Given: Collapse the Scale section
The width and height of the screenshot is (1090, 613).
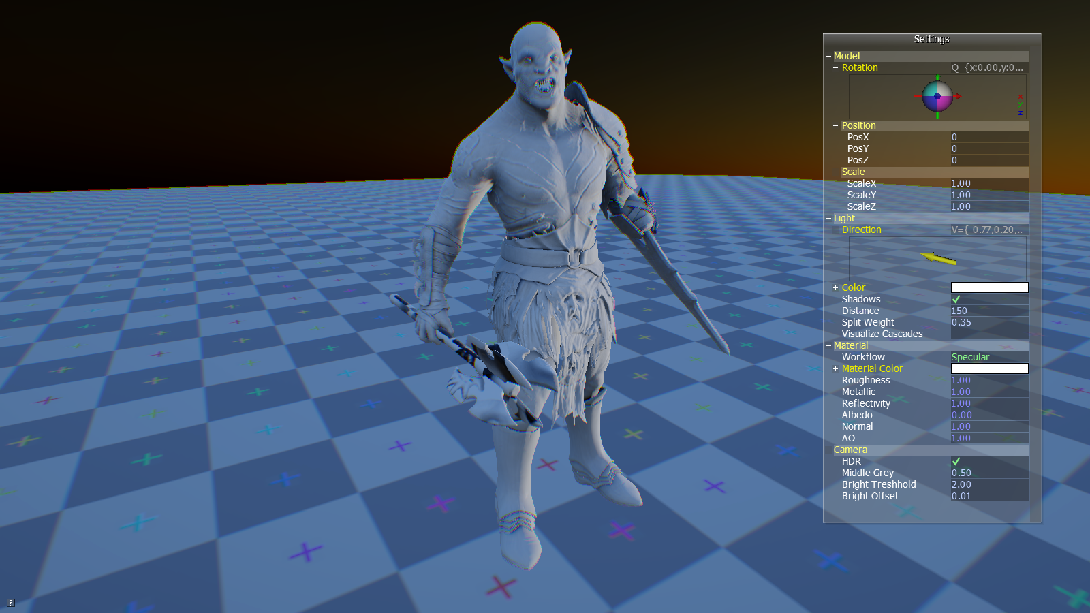Looking at the screenshot, I should 836,172.
